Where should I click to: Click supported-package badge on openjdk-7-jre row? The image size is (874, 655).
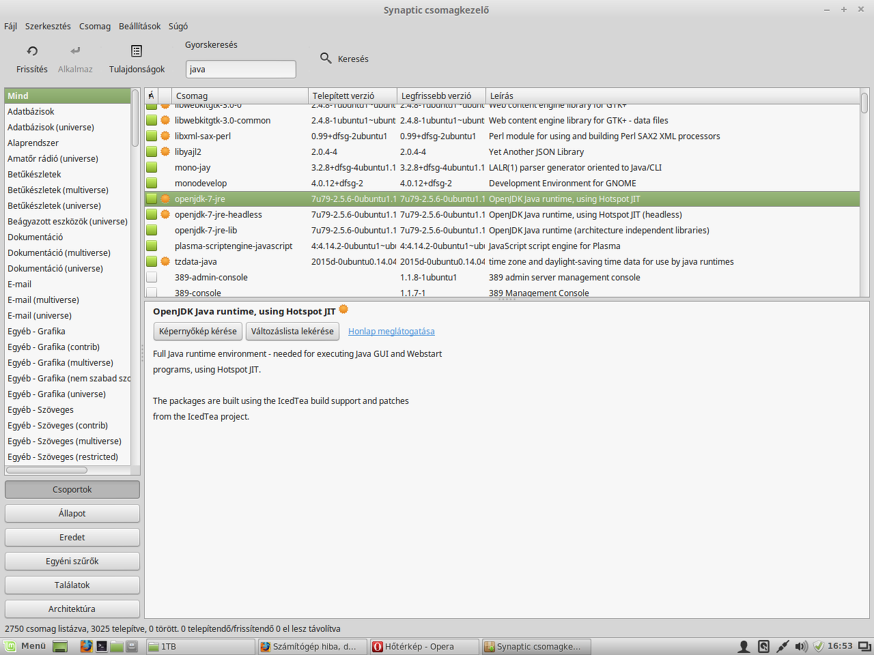click(165, 199)
